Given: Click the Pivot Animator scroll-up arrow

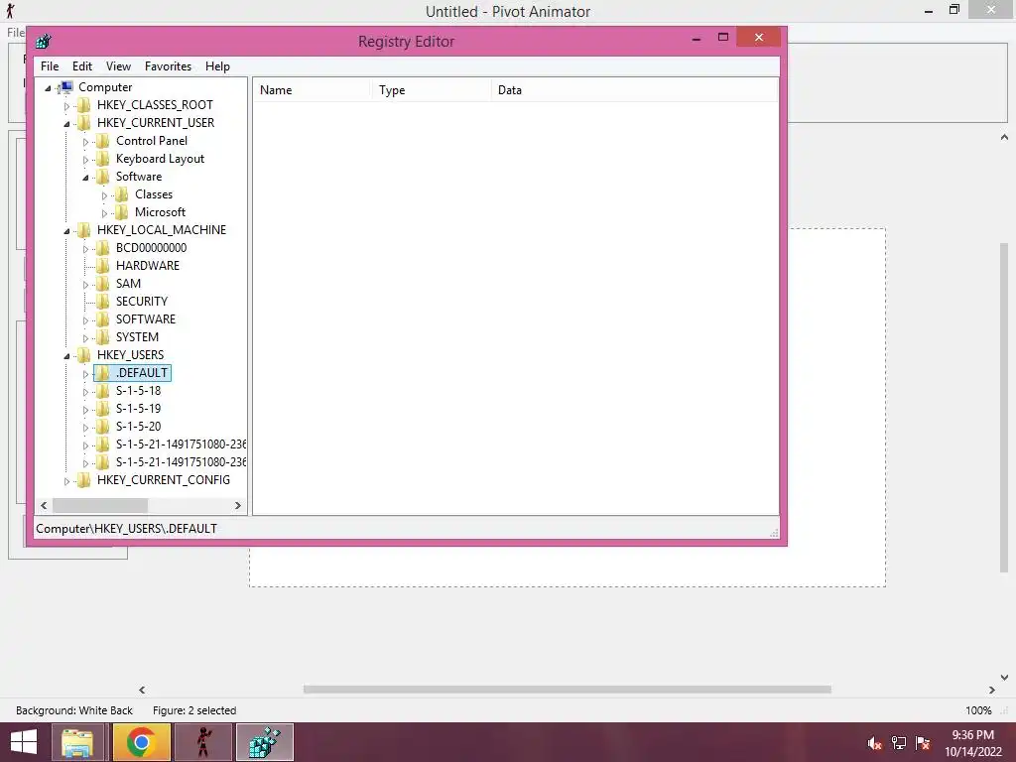Looking at the screenshot, I should tap(1004, 137).
